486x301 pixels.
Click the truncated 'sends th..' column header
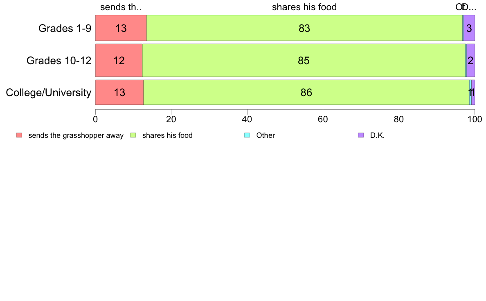click(x=121, y=7)
